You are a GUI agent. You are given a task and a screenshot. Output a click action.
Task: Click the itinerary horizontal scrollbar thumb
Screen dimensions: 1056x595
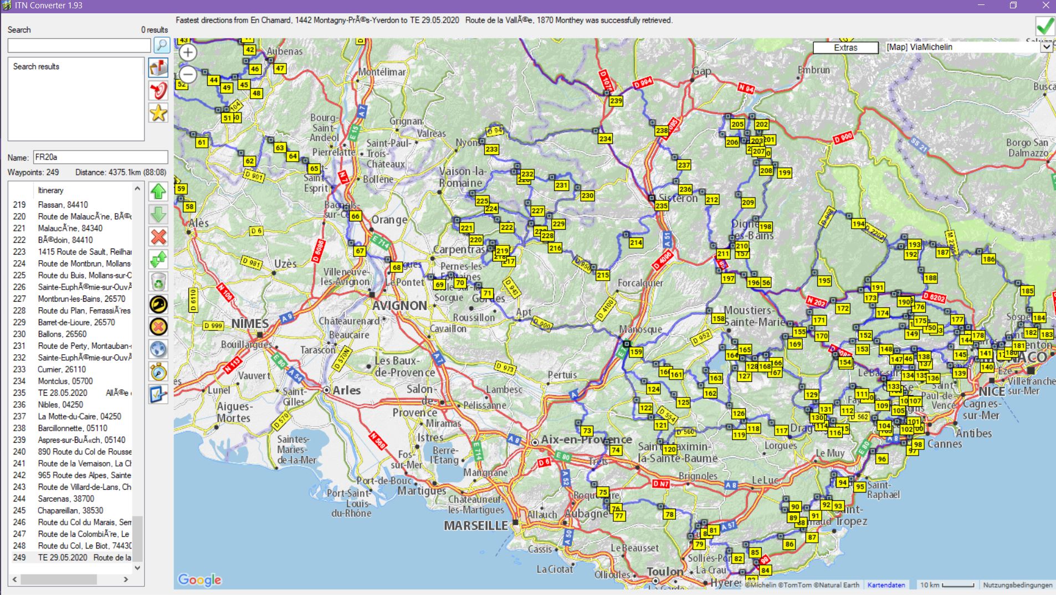[59, 580]
